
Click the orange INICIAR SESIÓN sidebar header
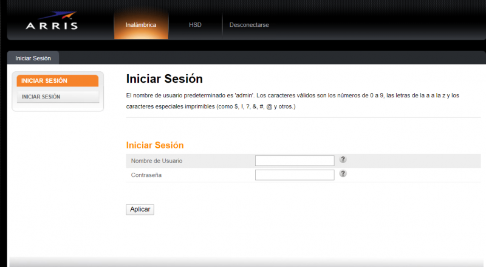point(58,81)
